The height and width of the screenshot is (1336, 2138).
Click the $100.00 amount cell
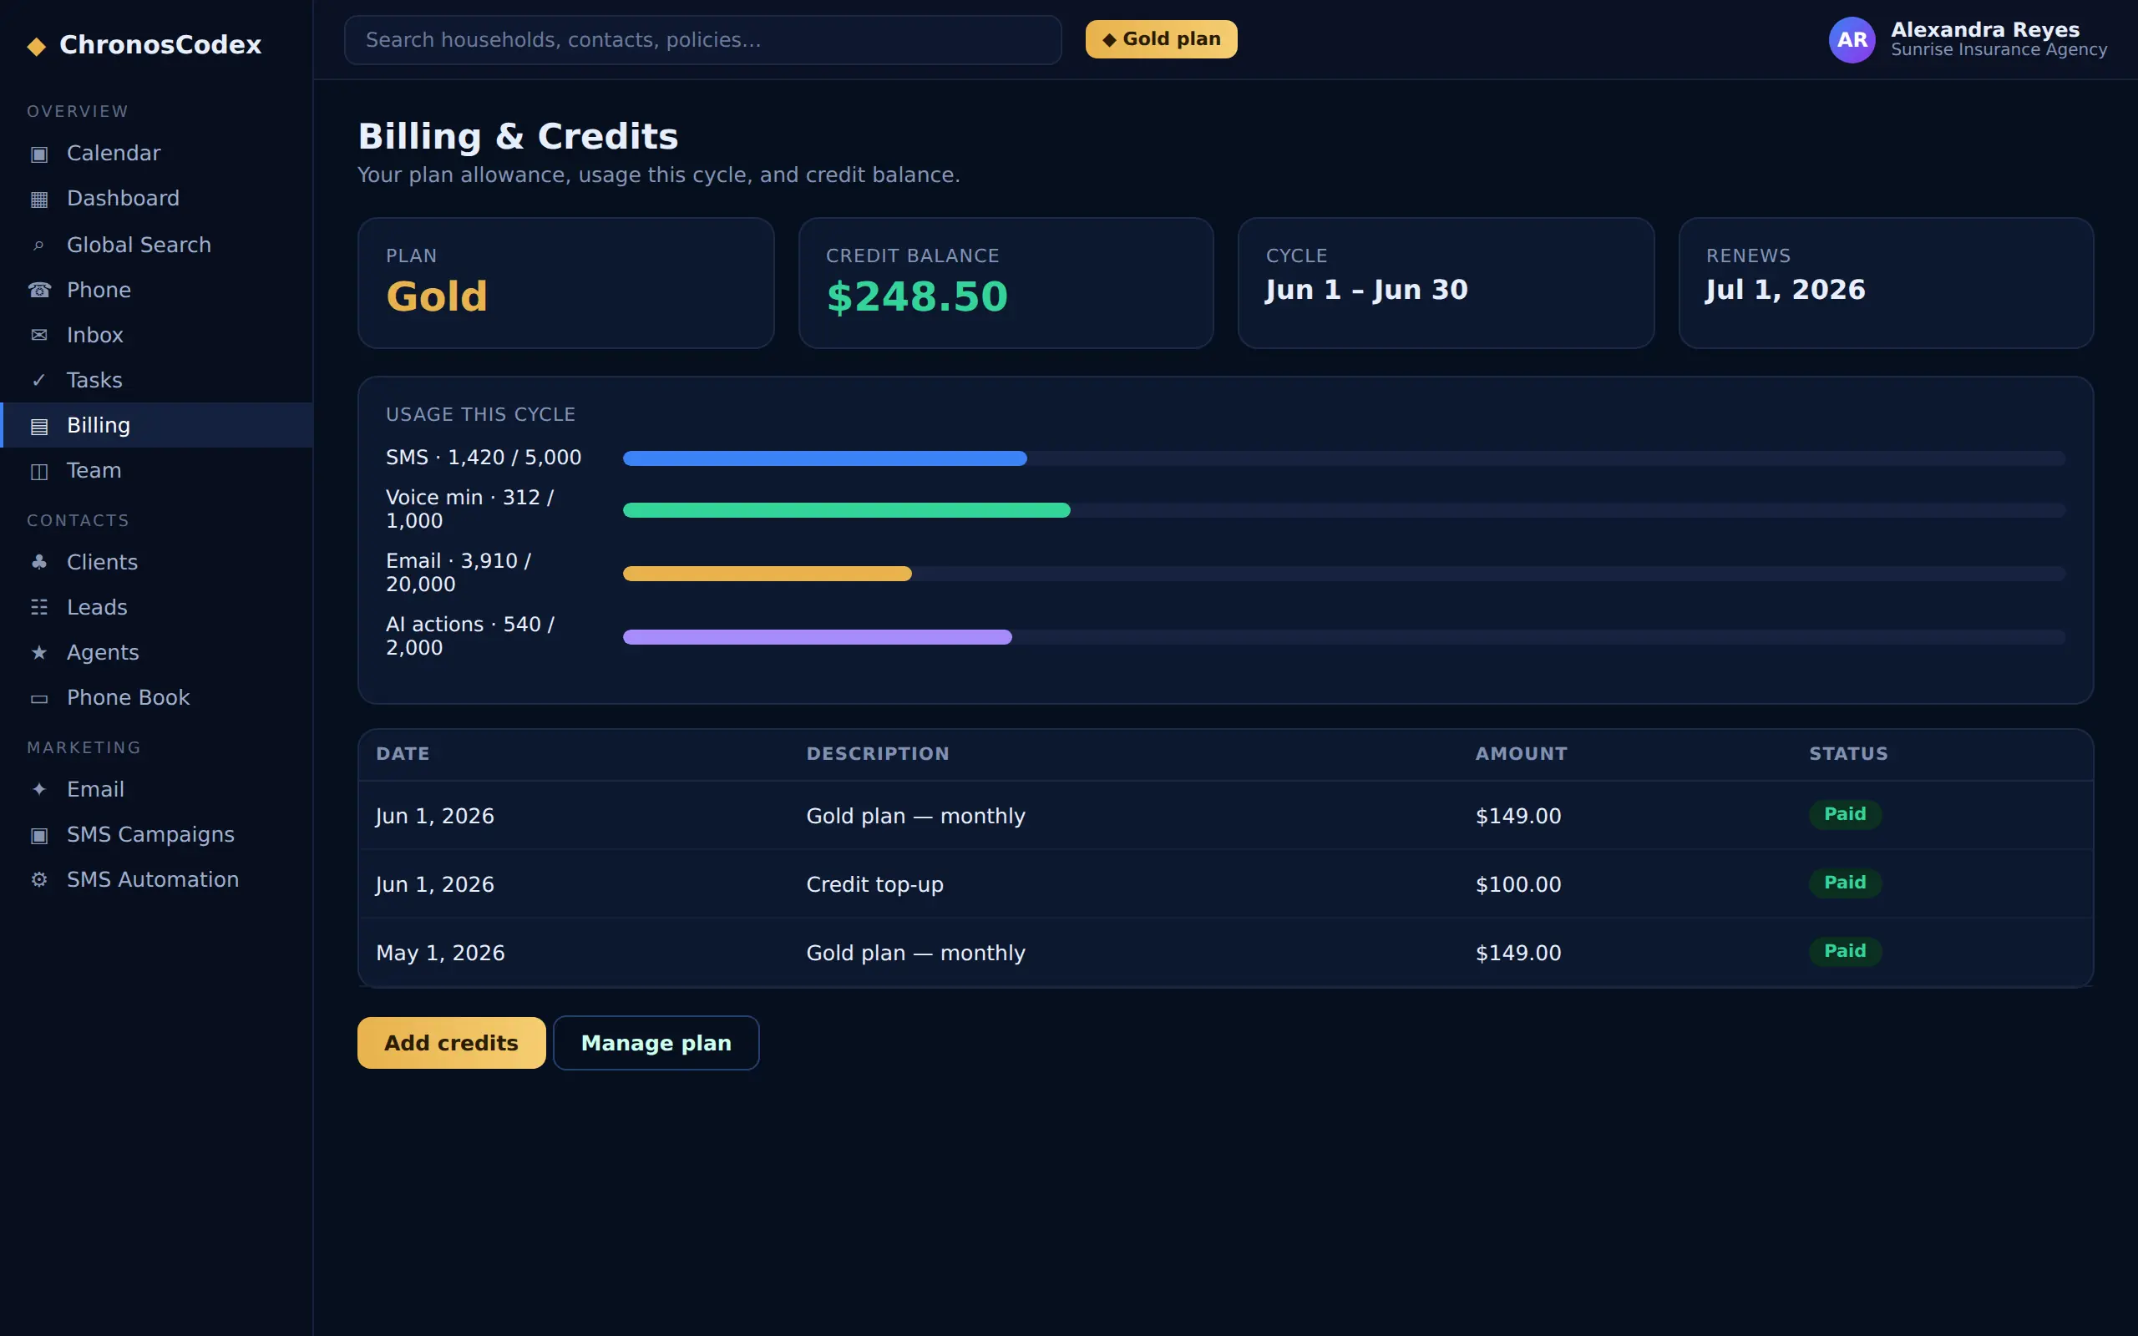pyautogui.click(x=1517, y=883)
